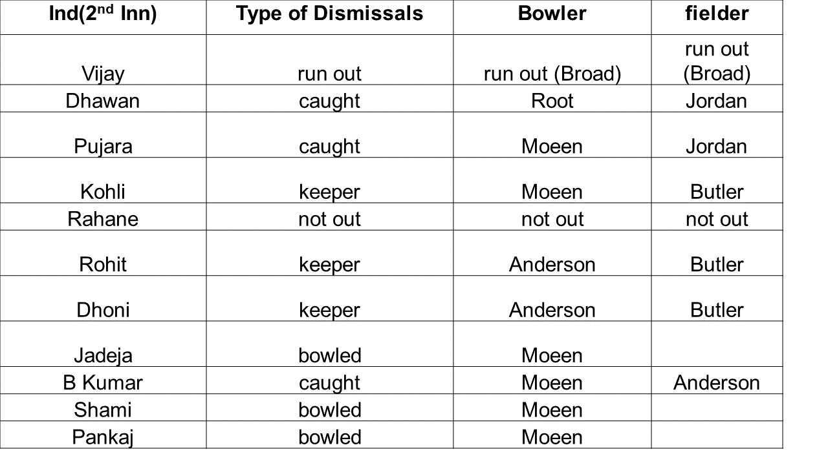The width and height of the screenshot is (828, 465).
Task: Click "not out" in the Bowler column
Action: (x=552, y=219)
